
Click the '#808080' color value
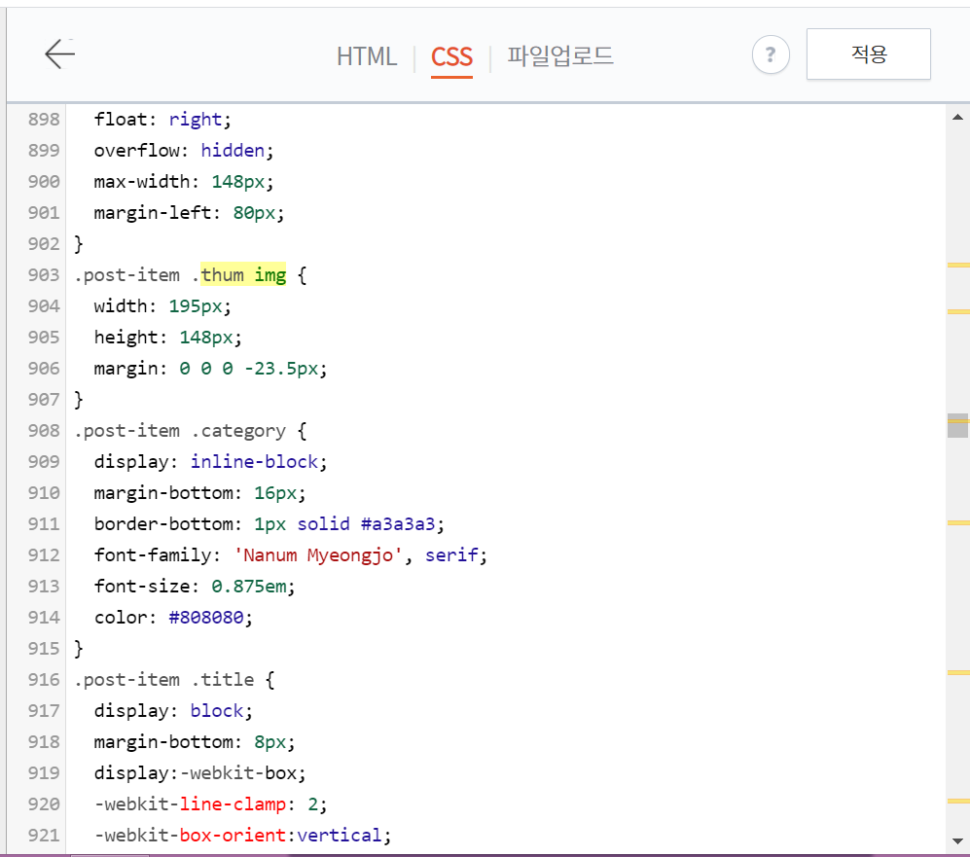click(206, 617)
